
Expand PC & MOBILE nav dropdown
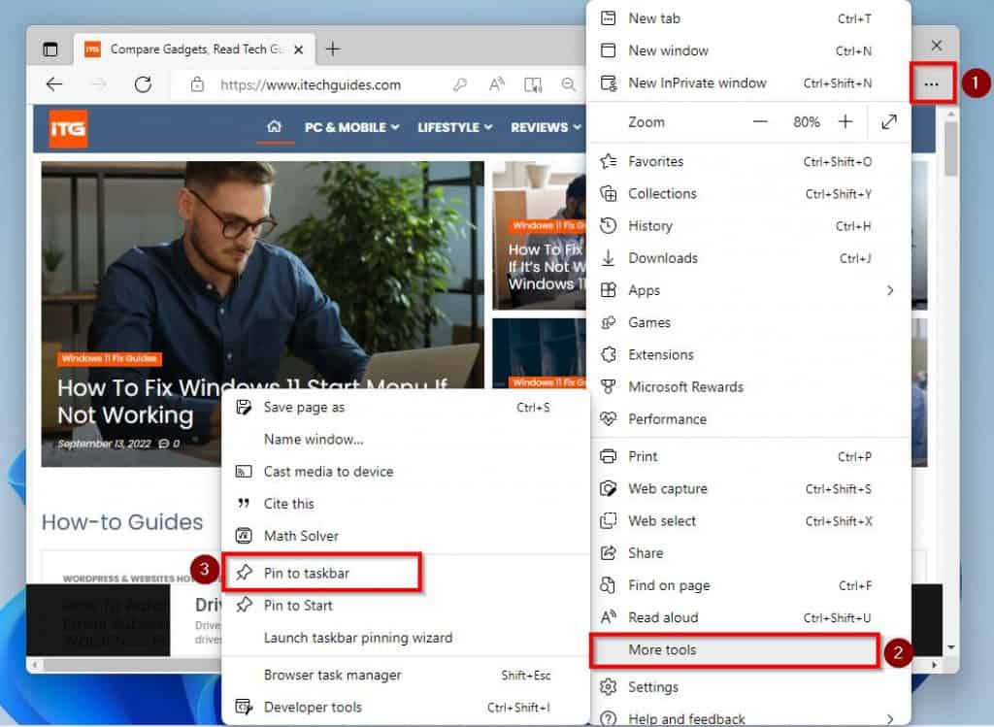click(351, 127)
